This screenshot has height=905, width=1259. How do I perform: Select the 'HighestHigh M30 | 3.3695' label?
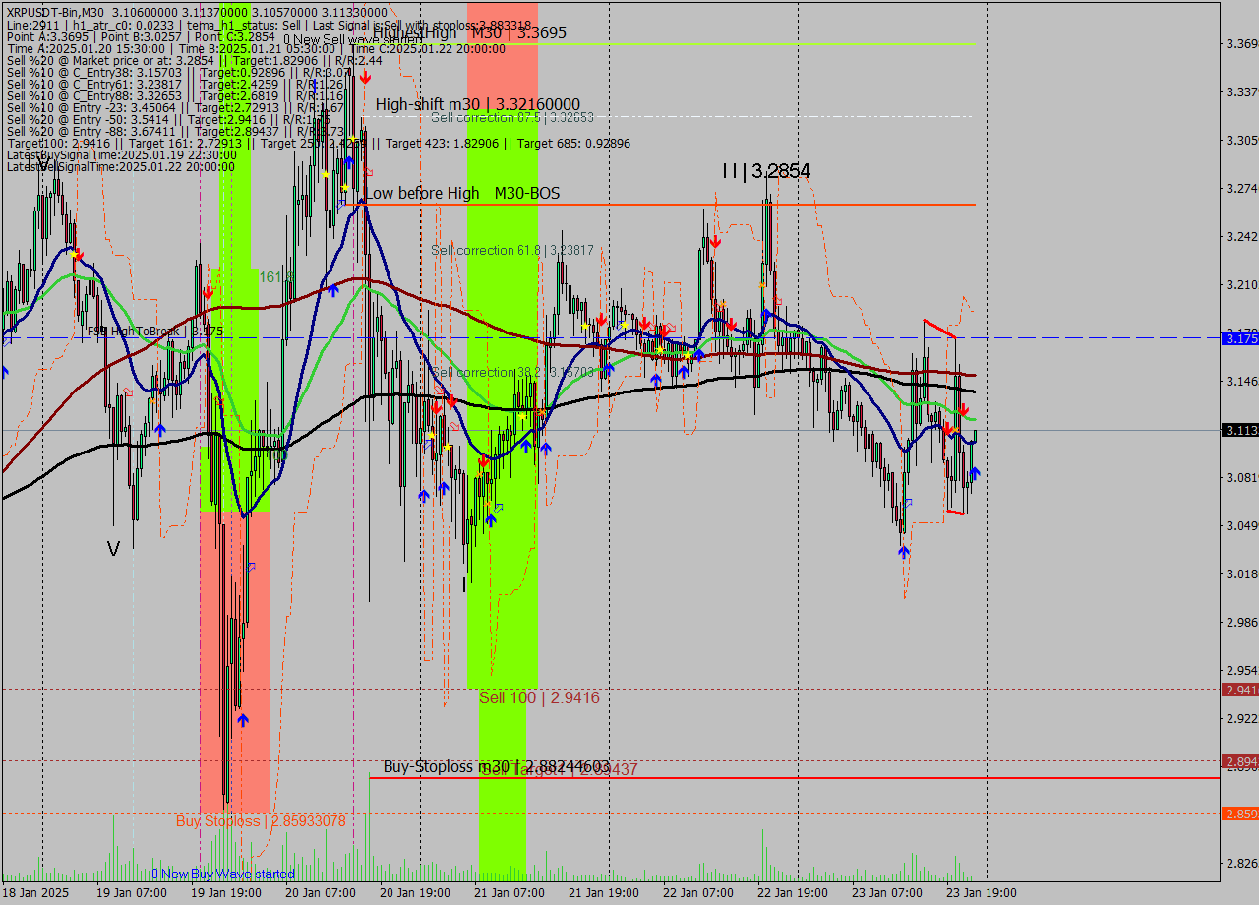click(x=469, y=32)
